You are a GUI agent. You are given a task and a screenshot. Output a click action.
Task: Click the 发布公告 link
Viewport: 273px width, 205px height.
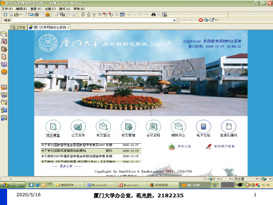[184, 147]
